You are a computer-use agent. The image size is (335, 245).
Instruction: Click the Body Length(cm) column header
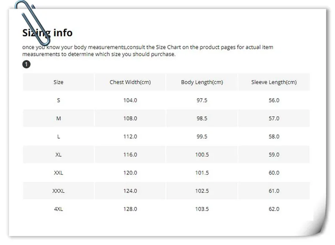click(x=202, y=82)
